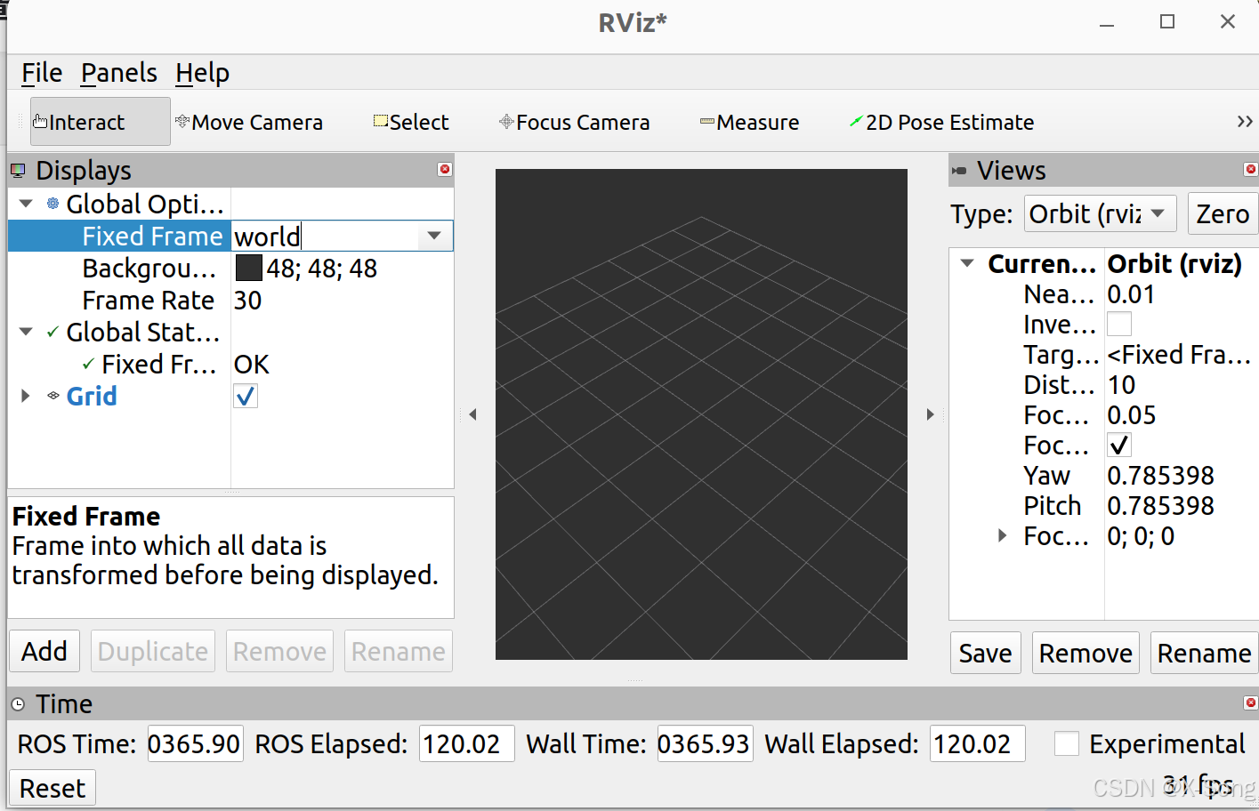Click the Wall Elapsed field
This screenshot has width=1259, height=811.
(977, 743)
